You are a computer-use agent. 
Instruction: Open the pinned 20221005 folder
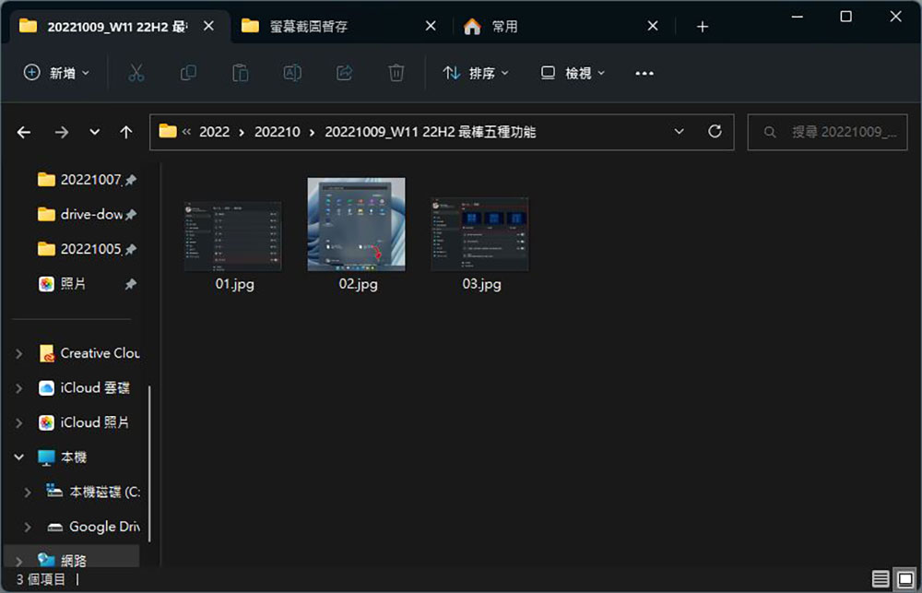click(79, 249)
